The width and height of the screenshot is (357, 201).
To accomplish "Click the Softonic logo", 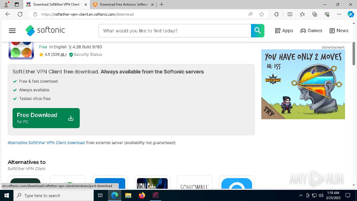I will coord(45,30).
